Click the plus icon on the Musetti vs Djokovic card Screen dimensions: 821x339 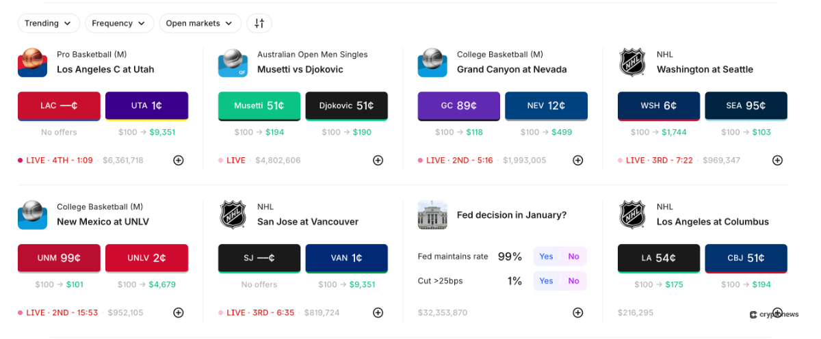click(378, 160)
